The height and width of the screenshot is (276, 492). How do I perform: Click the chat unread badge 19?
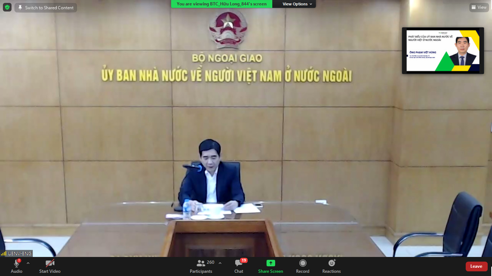tap(244, 260)
